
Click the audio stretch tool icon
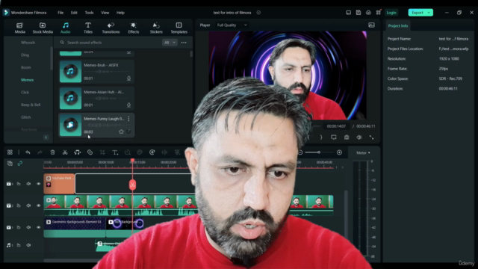pos(78,152)
